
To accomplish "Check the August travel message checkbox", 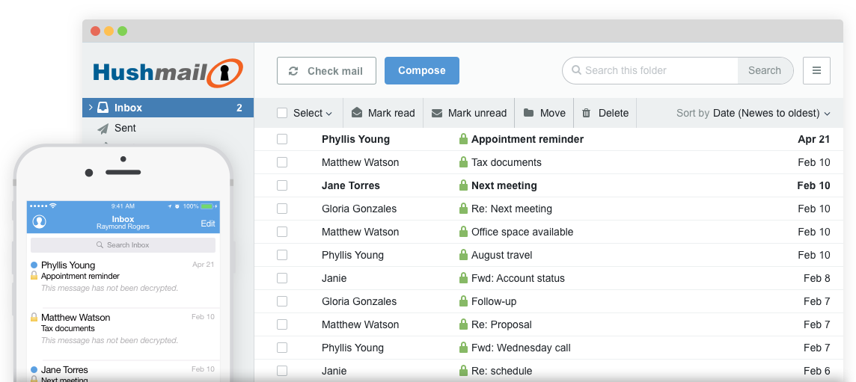I will tap(281, 255).
